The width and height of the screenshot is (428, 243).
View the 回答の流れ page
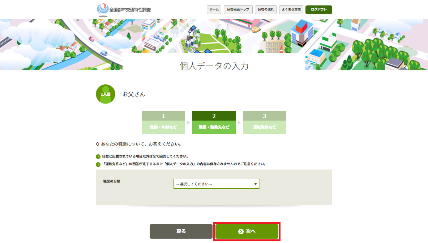pyautogui.click(x=266, y=10)
